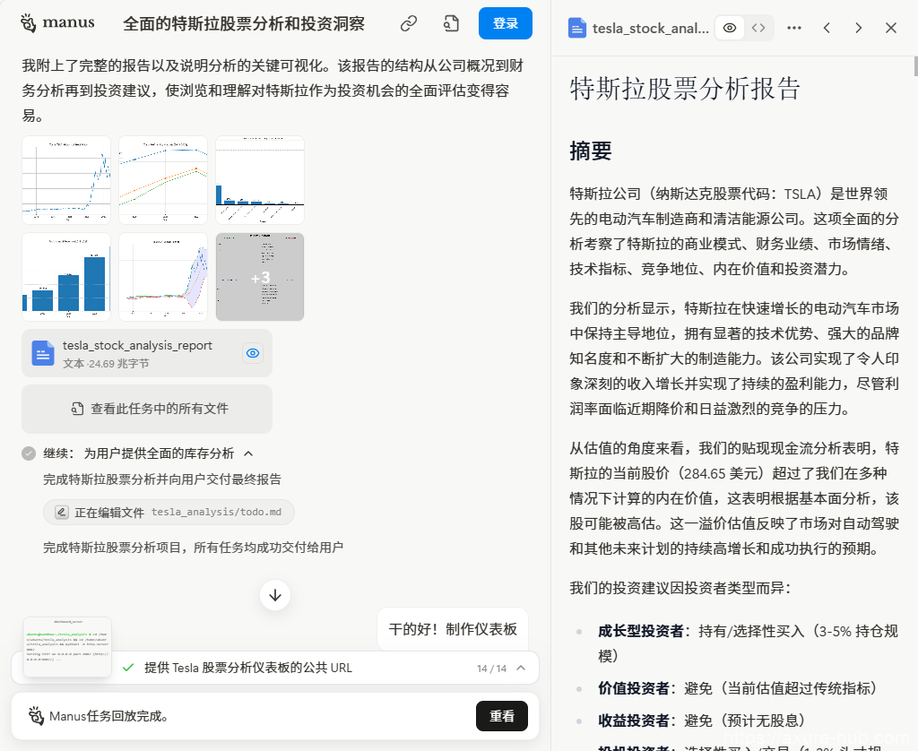The width and height of the screenshot is (918, 751).
Task: Go to previous file with left arrow
Action: (827, 28)
